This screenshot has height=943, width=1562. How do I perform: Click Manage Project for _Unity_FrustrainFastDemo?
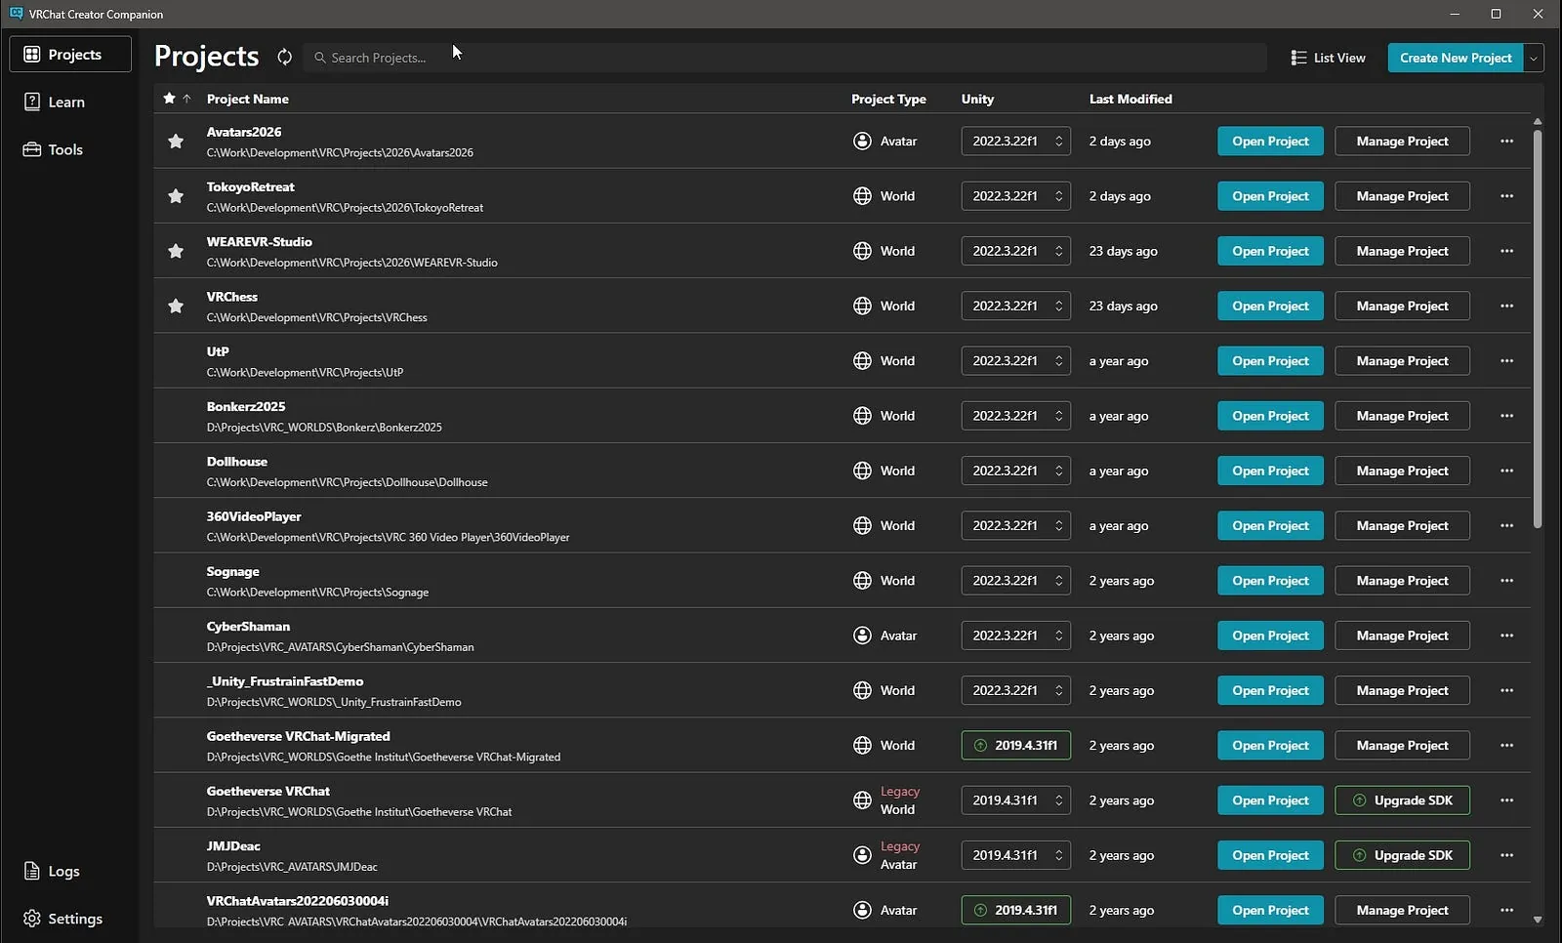1402,690
